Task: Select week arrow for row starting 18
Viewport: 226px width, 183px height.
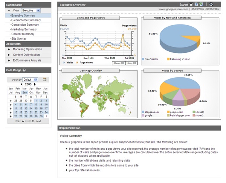Action: coord(11,112)
